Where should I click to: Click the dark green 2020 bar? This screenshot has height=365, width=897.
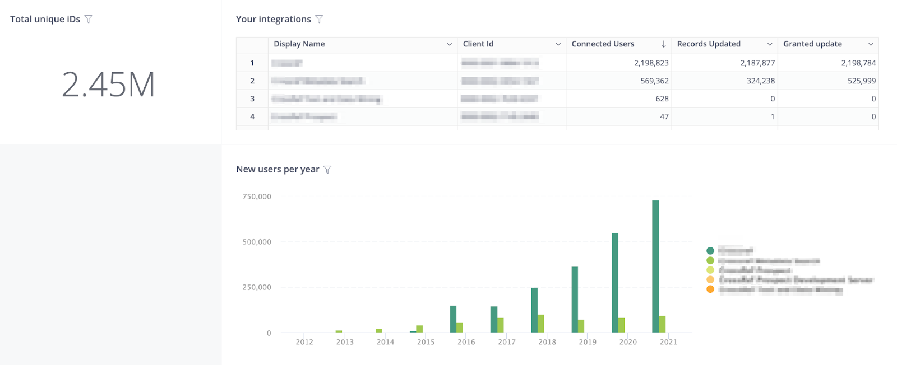pos(615,283)
